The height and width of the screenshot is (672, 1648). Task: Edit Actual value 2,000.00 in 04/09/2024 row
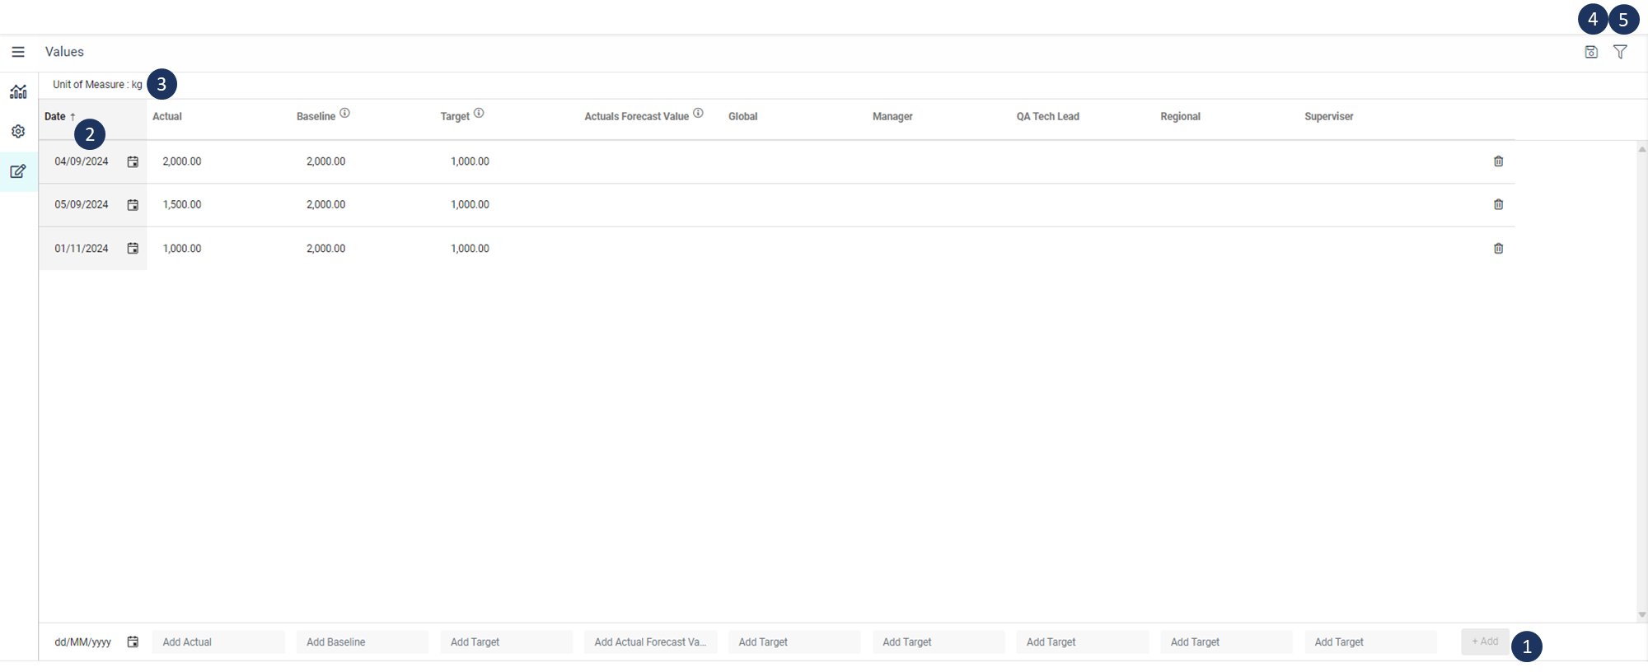(x=182, y=161)
